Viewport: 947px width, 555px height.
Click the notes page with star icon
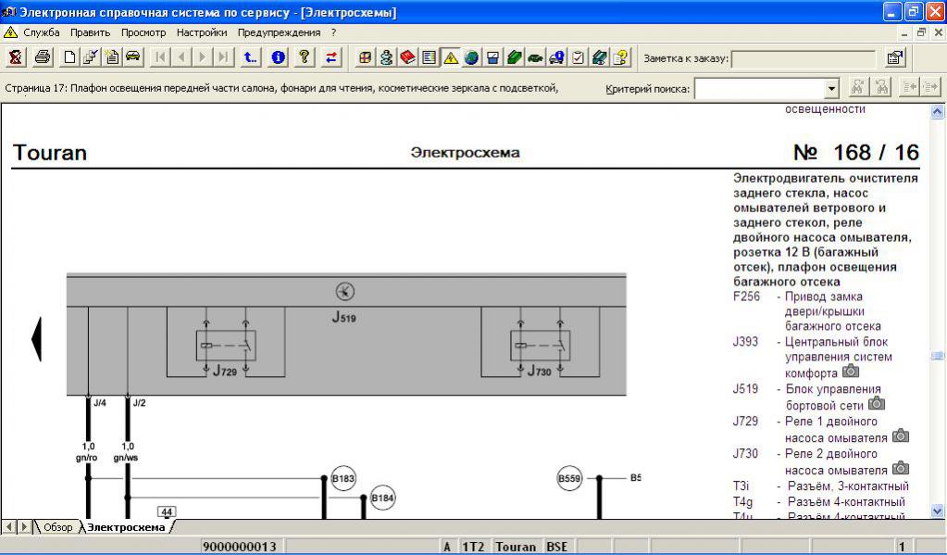[x=112, y=57]
